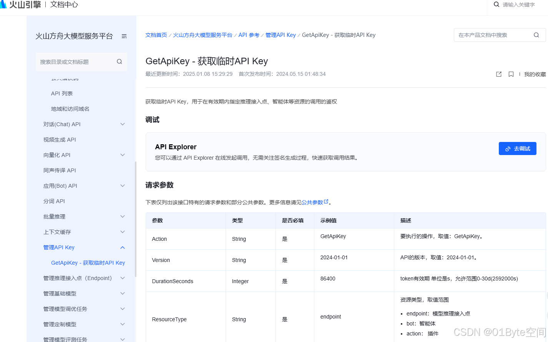Open API 列表 in sidebar
Image resolution: width=548 pixels, height=342 pixels.
[x=62, y=93]
